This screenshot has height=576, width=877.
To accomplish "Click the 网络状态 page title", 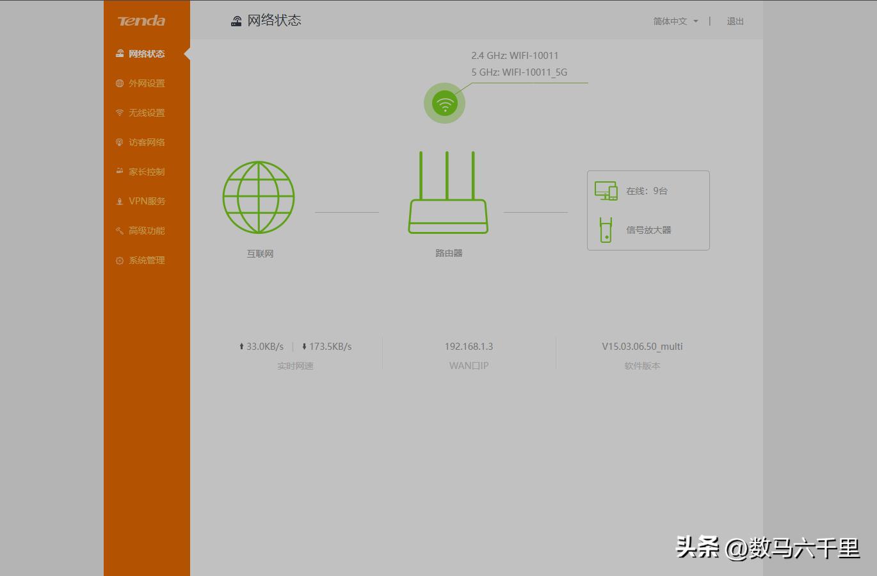I will click(274, 21).
